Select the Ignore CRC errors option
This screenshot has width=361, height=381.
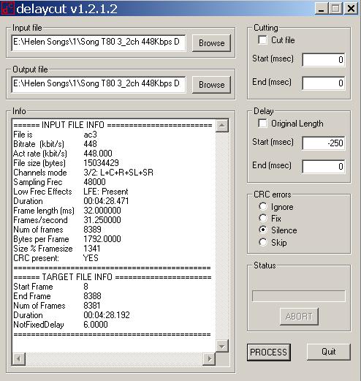coord(263,207)
